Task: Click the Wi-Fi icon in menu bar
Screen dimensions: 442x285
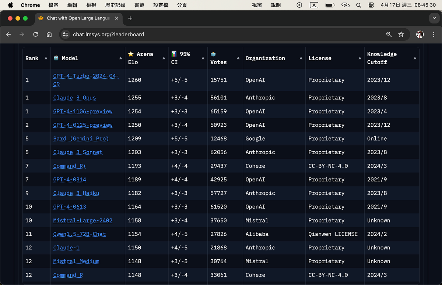Action: [x=345, y=5]
